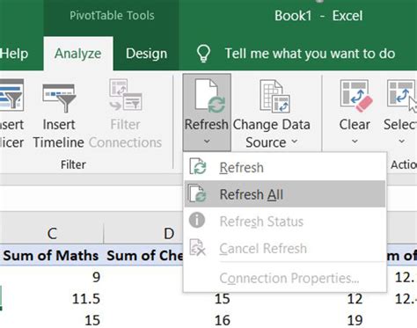
Task: Switch to the Design tab
Action: tap(146, 54)
